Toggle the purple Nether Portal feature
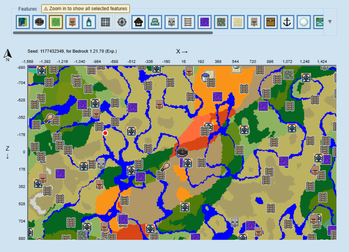The height and width of the screenshot is (252, 349). coord(204,22)
